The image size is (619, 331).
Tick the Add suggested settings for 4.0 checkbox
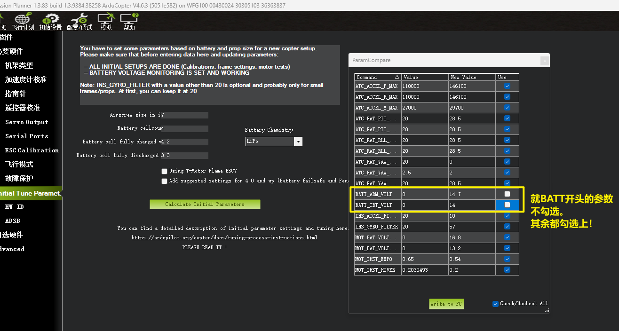164,181
